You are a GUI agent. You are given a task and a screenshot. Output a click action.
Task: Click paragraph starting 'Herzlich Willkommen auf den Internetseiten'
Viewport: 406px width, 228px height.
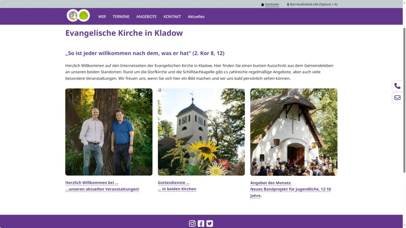199,72
